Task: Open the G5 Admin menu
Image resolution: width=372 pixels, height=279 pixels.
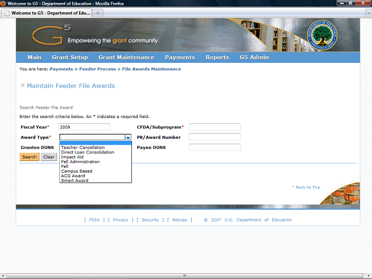Action: pyautogui.click(x=254, y=58)
